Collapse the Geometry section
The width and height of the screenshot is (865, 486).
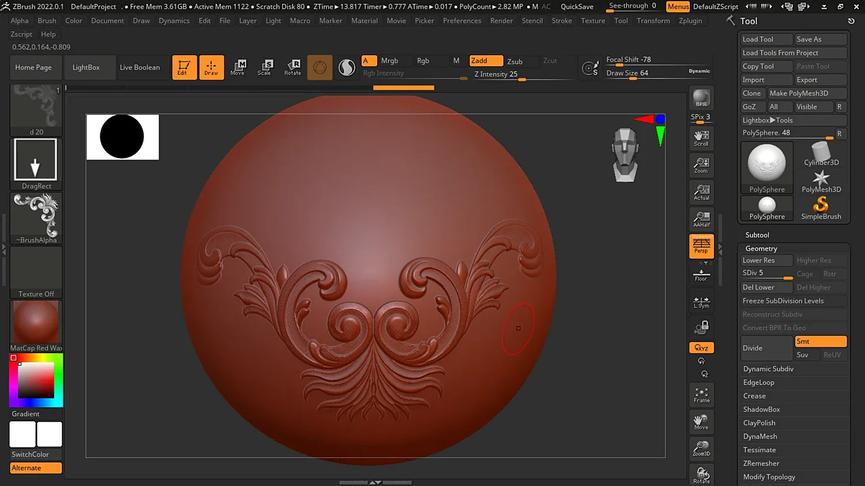(x=761, y=249)
